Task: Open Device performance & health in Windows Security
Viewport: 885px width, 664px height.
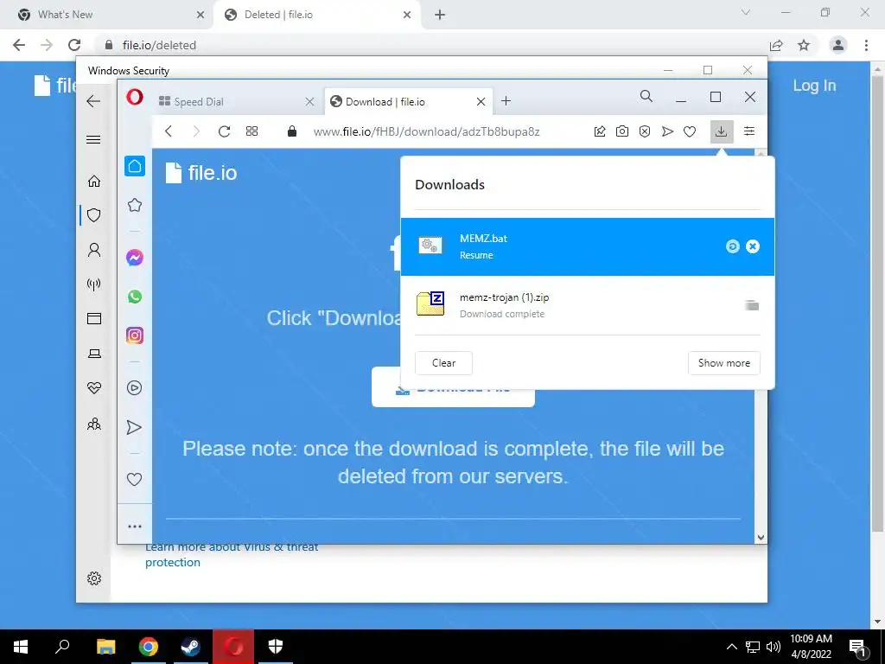Action: click(93, 388)
